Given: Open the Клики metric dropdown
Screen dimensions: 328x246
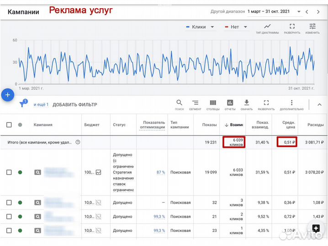Looking at the screenshot, I should pyautogui.click(x=200, y=27).
